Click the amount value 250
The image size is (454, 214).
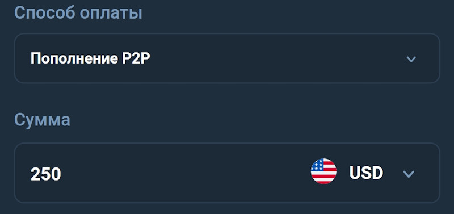[x=46, y=174]
